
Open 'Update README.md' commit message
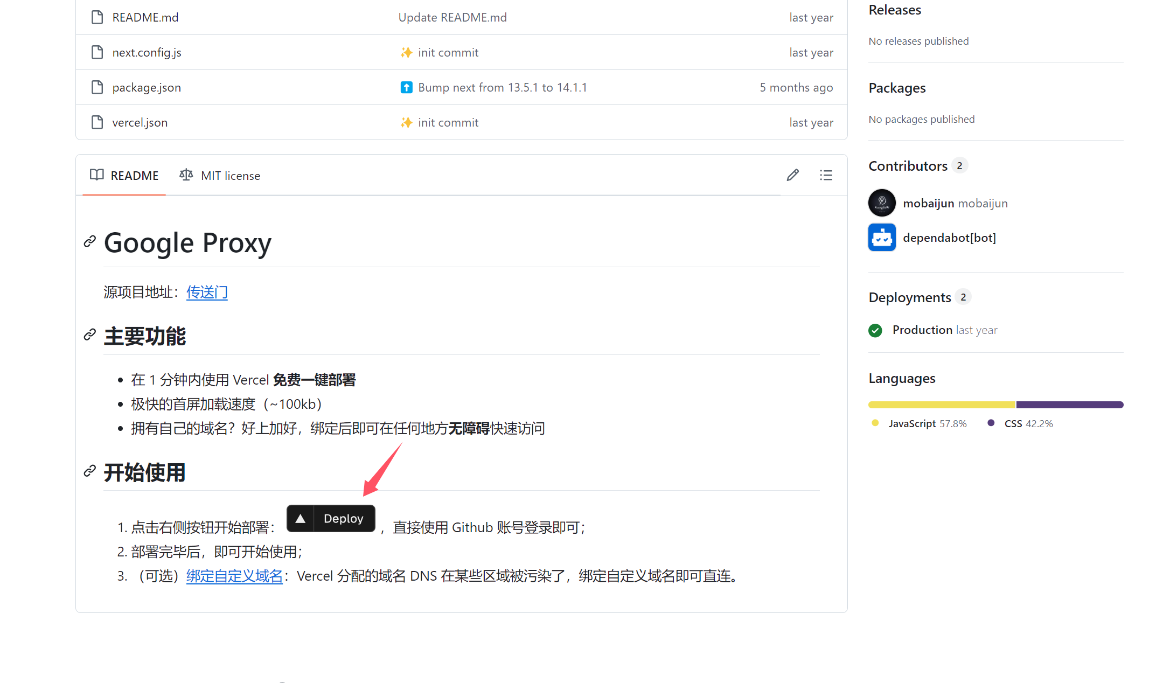click(x=452, y=17)
